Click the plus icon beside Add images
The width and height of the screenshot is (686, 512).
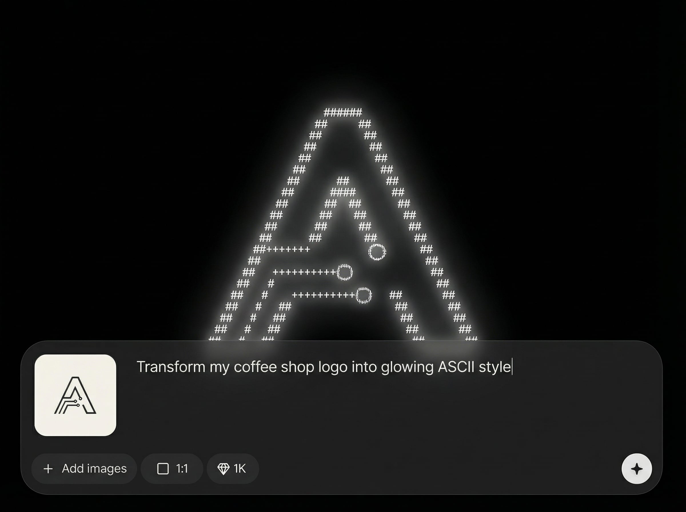pos(48,469)
